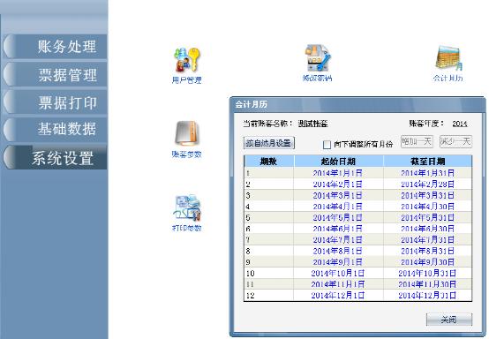Switch to the 基础数据 sidebar section
Image resolution: width=489 pixels, height=339 pixels.
[55, 129]
